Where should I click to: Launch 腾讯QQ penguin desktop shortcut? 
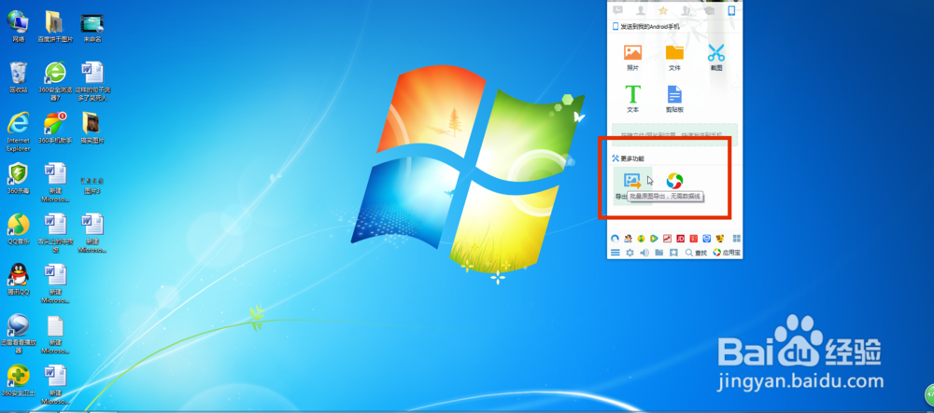coord(19,280)
